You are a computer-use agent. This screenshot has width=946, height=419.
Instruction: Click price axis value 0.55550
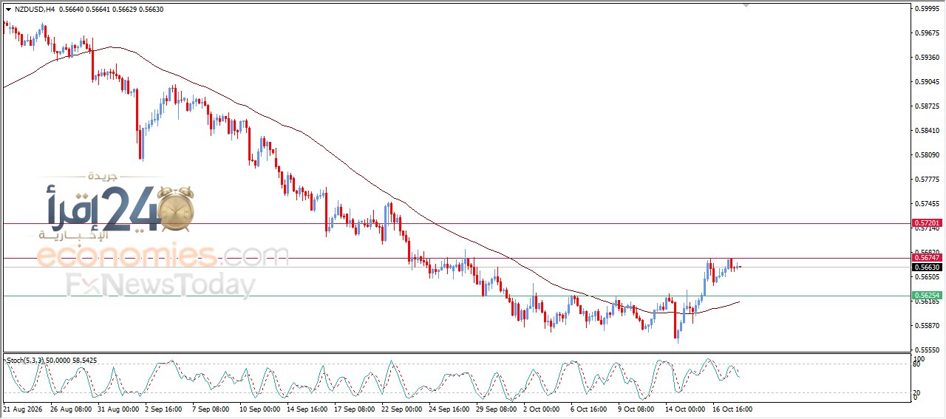point(927,350)
